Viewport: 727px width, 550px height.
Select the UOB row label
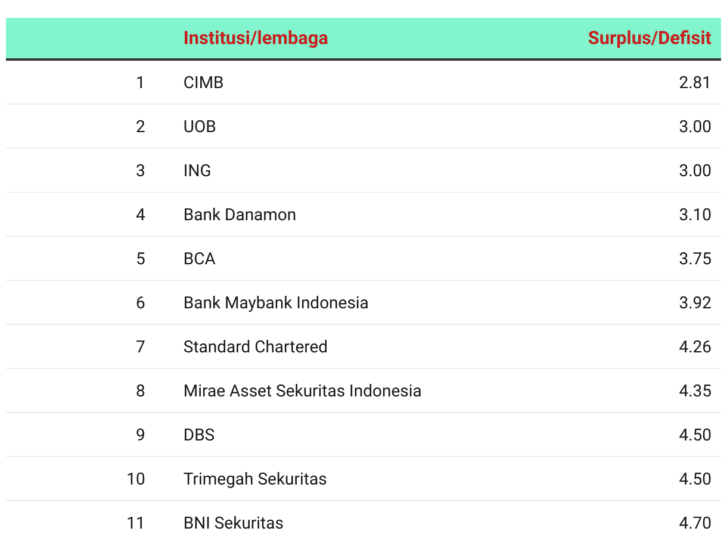pos(200,126)
